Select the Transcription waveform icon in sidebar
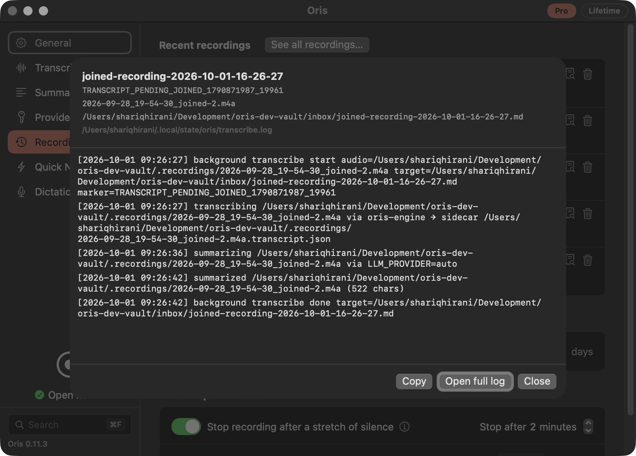This screenshot has width=636, height=456. pos(21,68)
